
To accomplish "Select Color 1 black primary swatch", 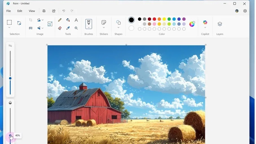I will [131, 20].
